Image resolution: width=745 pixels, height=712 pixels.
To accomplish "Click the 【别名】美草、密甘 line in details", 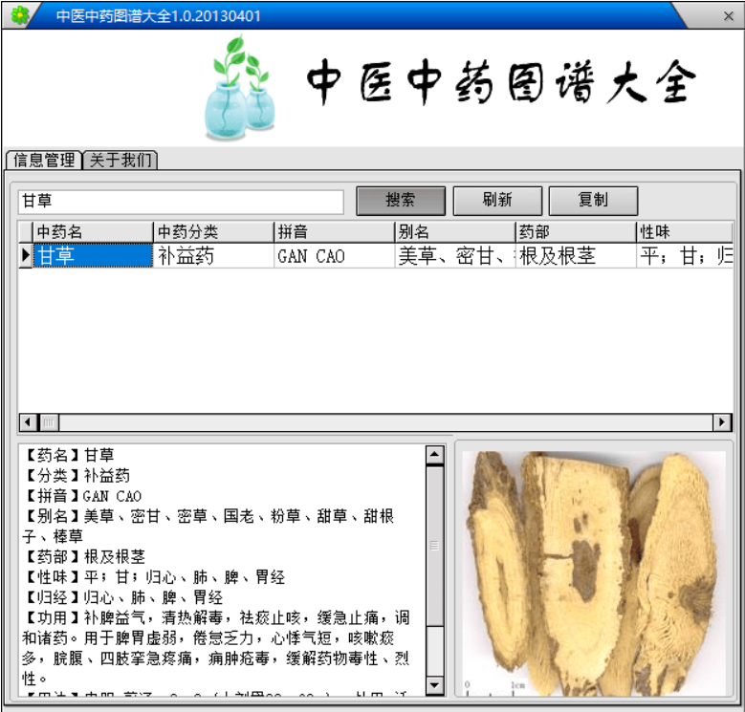I will [208, 527].
